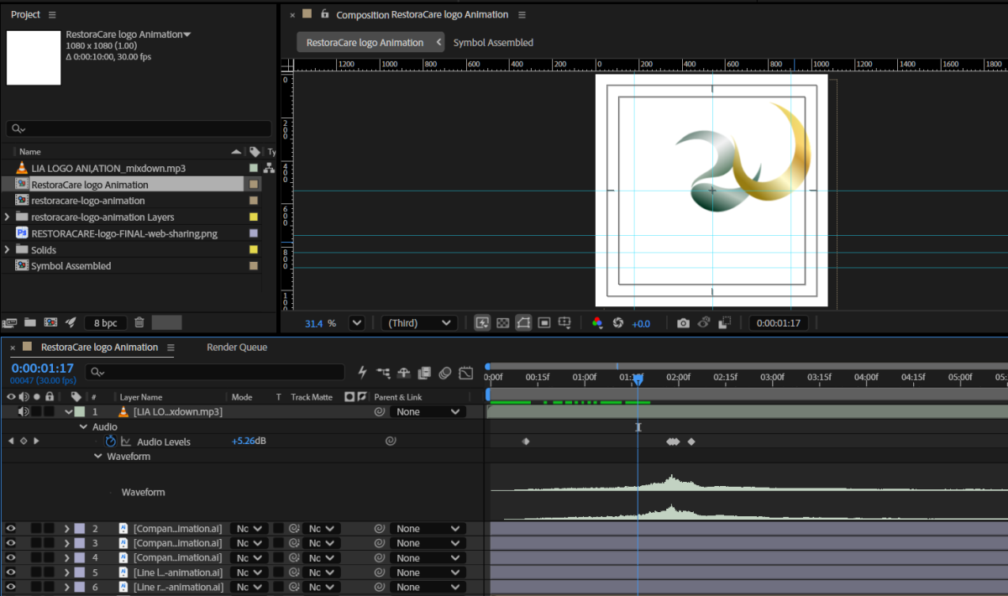Open blending mode dropdown for layer 4
This screenshot has width=1008, height=596.
(249, 558)
